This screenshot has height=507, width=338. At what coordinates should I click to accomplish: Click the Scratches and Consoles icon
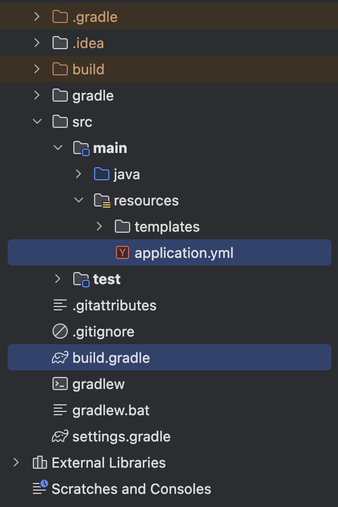(x=39, y=488)
